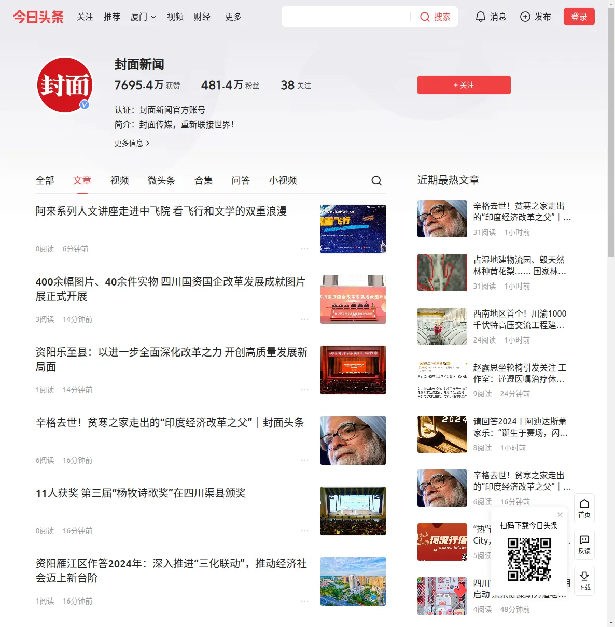615x627 pixels.
Task: Open more options for 资阳乐至县 article
Action: (x=304, y=390)
